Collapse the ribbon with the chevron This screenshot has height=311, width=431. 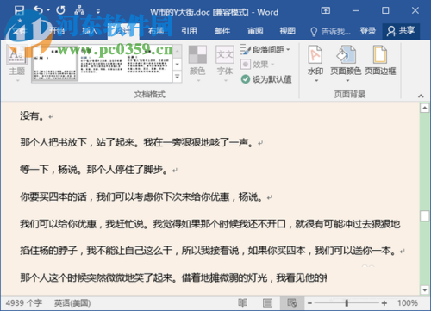pos(421,96)
